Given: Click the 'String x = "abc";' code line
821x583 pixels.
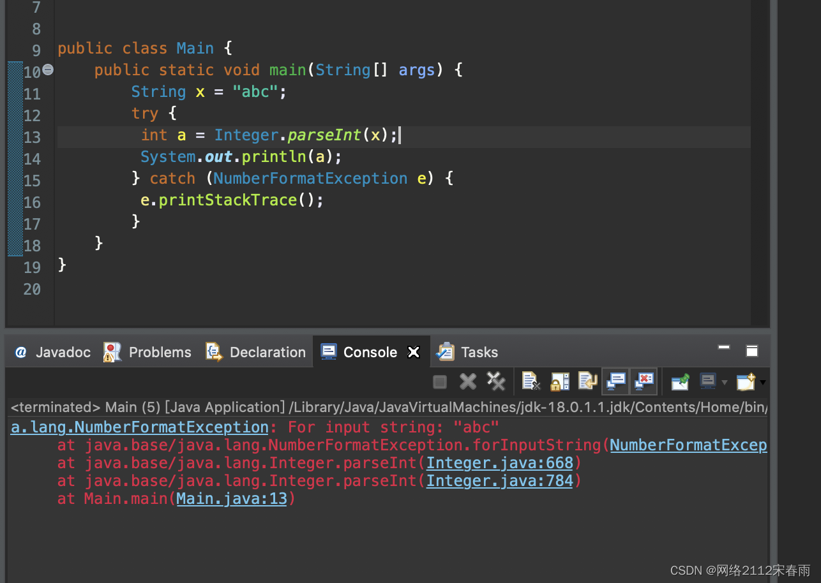Looking at the screenshot, I should (x=209, y=92).
